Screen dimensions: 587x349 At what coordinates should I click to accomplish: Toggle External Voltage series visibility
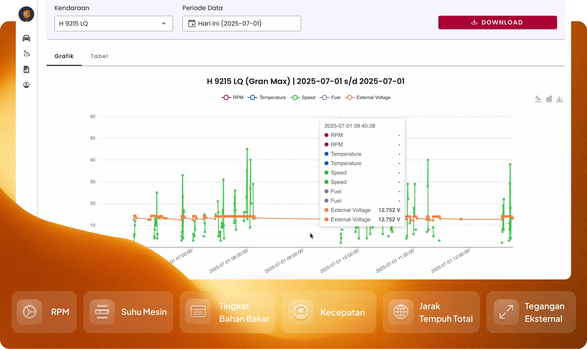(x=368, y=97)
